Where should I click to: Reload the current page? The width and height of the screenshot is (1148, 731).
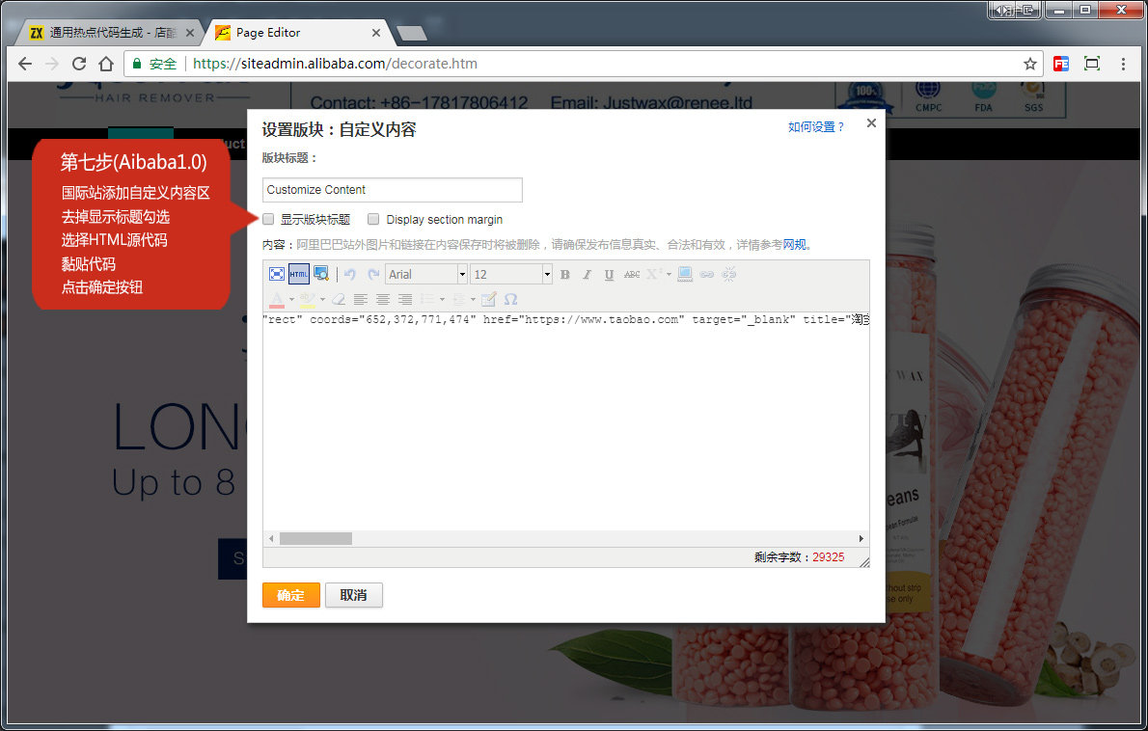point(79,64)
